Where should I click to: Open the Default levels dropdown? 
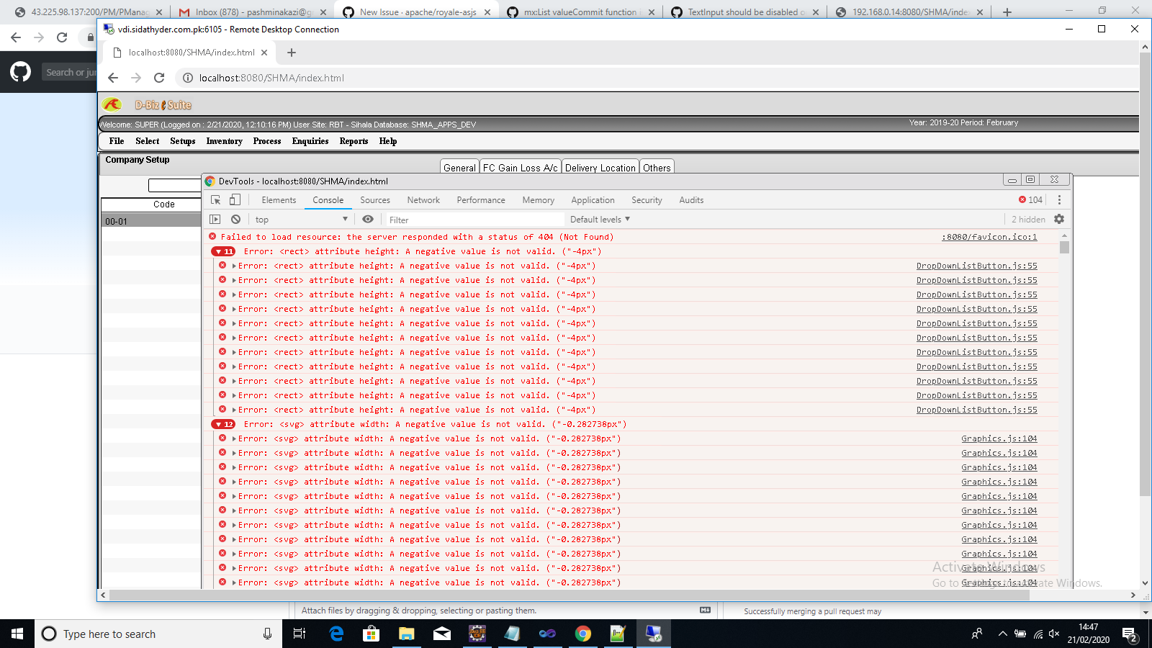coord(599,219)
